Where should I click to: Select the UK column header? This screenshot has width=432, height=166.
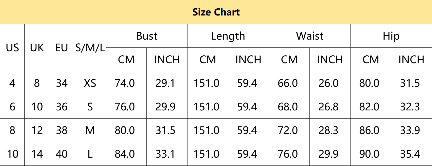pos(37,48)
